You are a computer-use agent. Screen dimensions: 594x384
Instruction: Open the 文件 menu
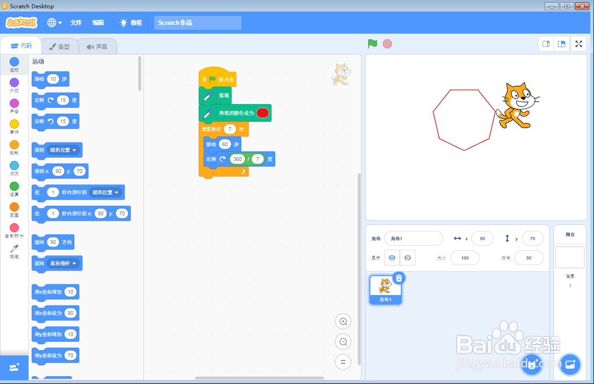[x=76, y=23]
